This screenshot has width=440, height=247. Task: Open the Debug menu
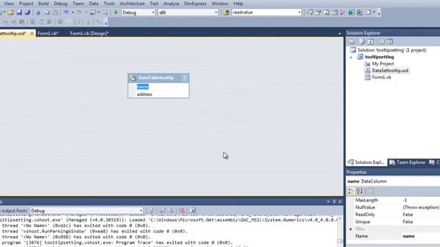coord(60,3)
